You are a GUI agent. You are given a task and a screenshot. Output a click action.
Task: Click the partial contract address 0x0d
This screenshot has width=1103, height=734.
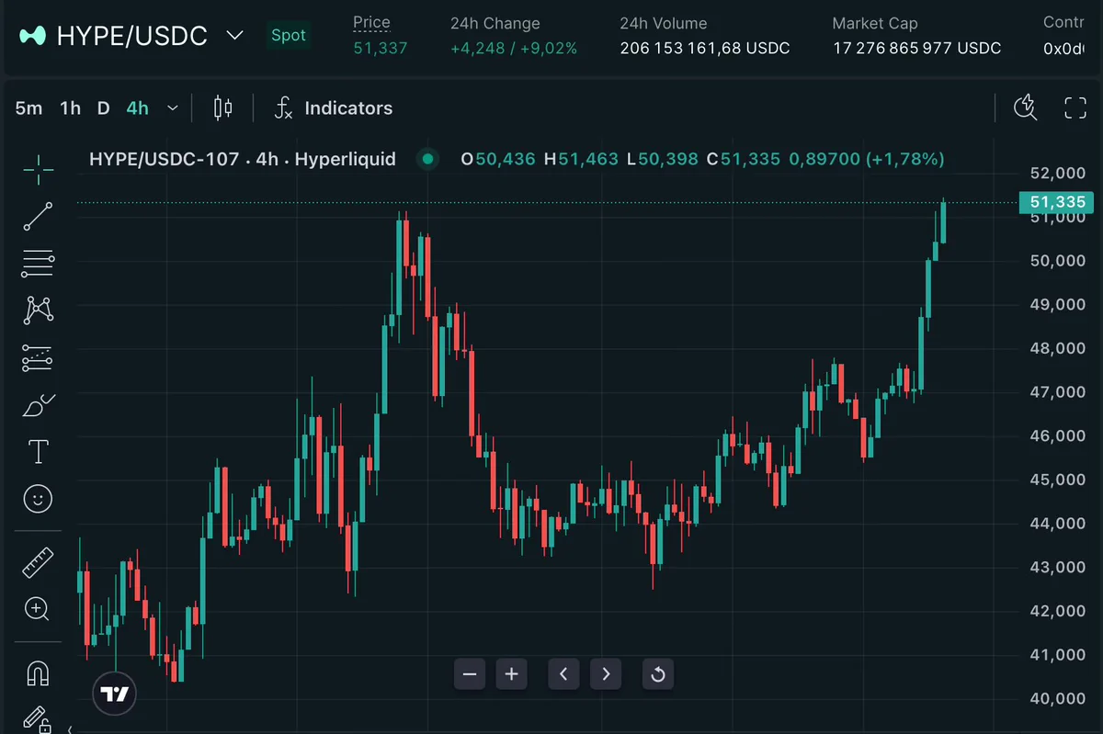point(1063,48)
